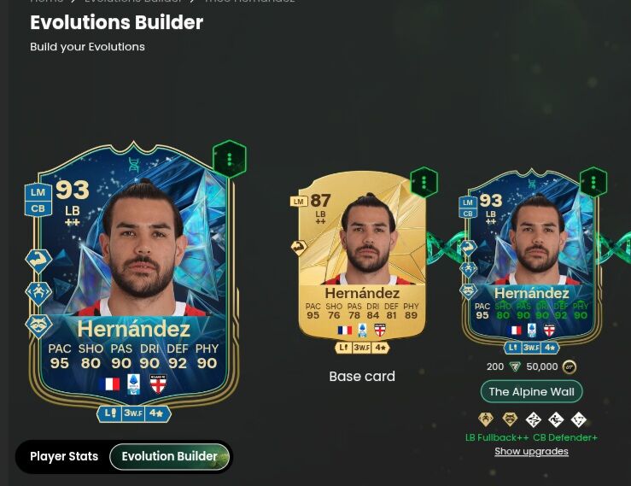The image size is (631, 486).
Task: Click the Evolutions Builder breadcrumb link
Action: click(133, 1)
